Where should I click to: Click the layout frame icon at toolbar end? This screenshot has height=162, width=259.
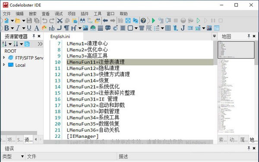pyautogui.click(x=217, y=28)
